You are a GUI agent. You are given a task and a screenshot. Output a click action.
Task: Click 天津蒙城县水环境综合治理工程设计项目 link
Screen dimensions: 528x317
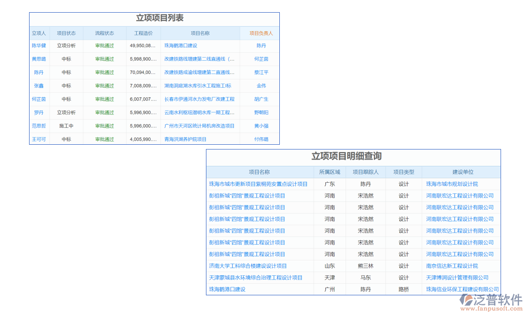click(x=256, y=278)
